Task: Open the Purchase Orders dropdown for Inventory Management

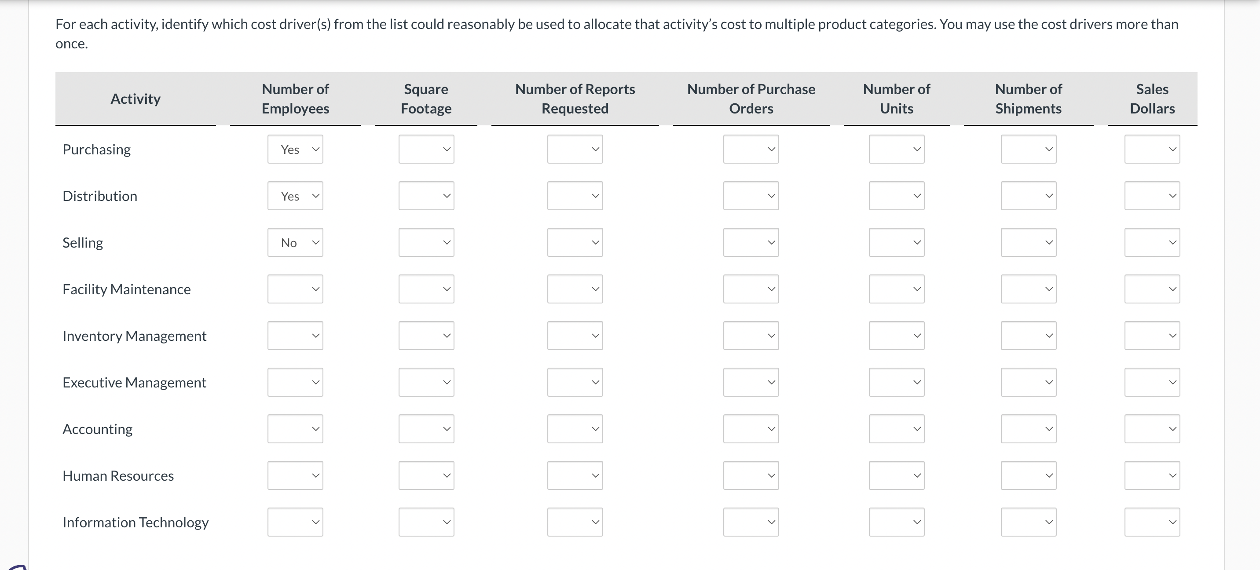Action: point(751,335)
